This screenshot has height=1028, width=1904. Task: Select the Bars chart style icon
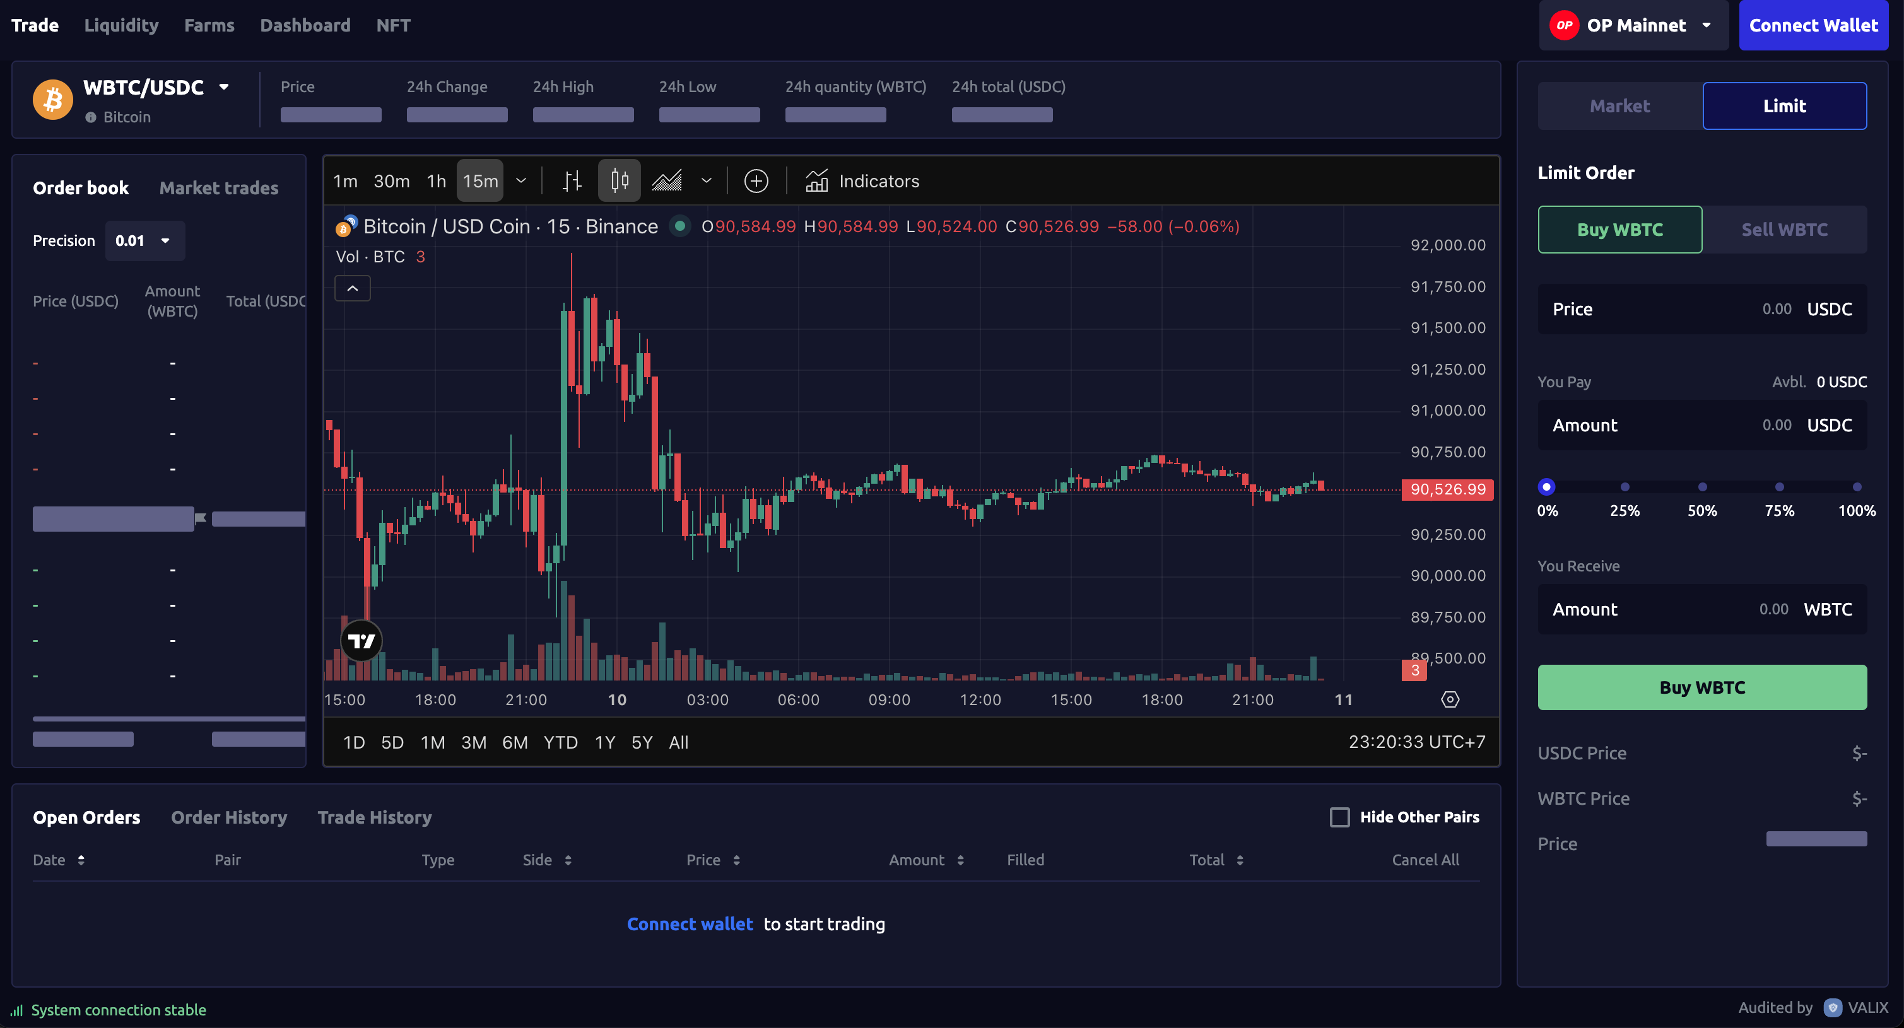point(572,181)
